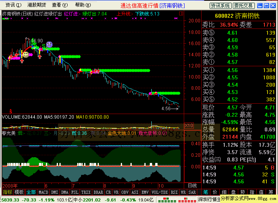Click the 总量 62844 value

(x=230, y=129)
